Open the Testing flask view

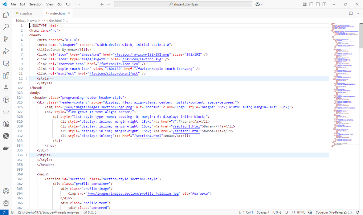coord(5,87)
